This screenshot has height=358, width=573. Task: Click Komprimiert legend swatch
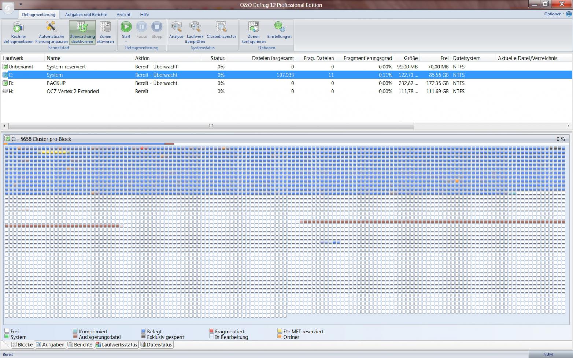click(75, 331)
